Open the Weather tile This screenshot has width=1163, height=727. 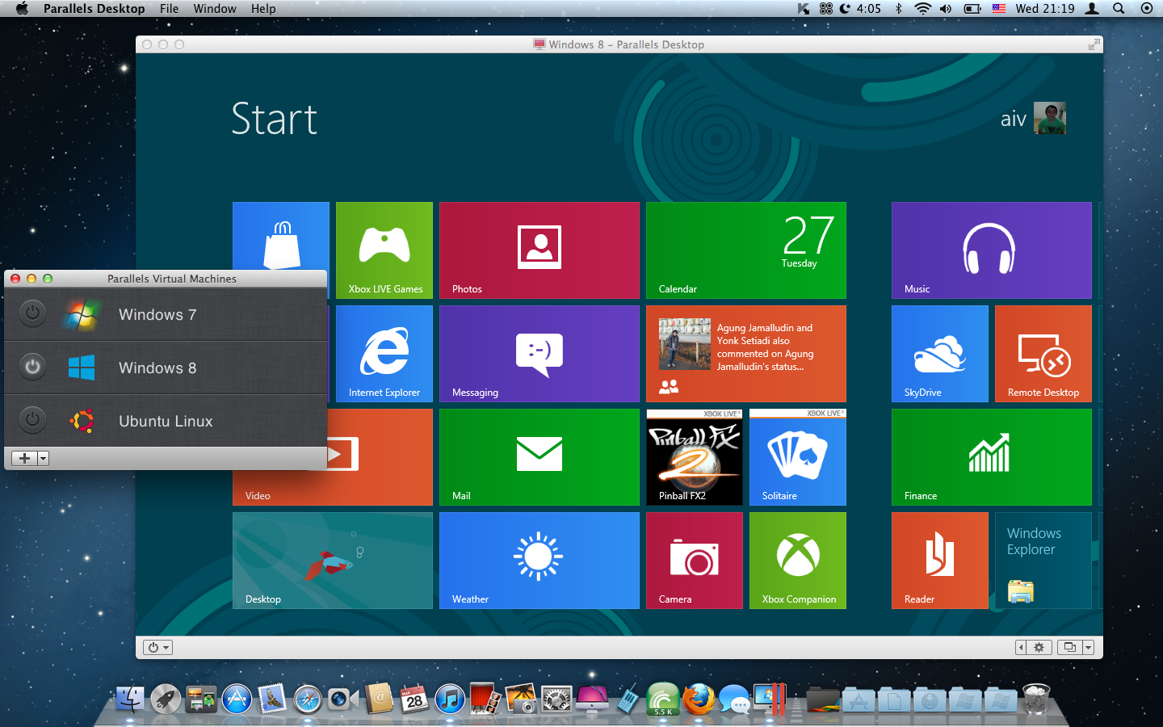(540, 561)
